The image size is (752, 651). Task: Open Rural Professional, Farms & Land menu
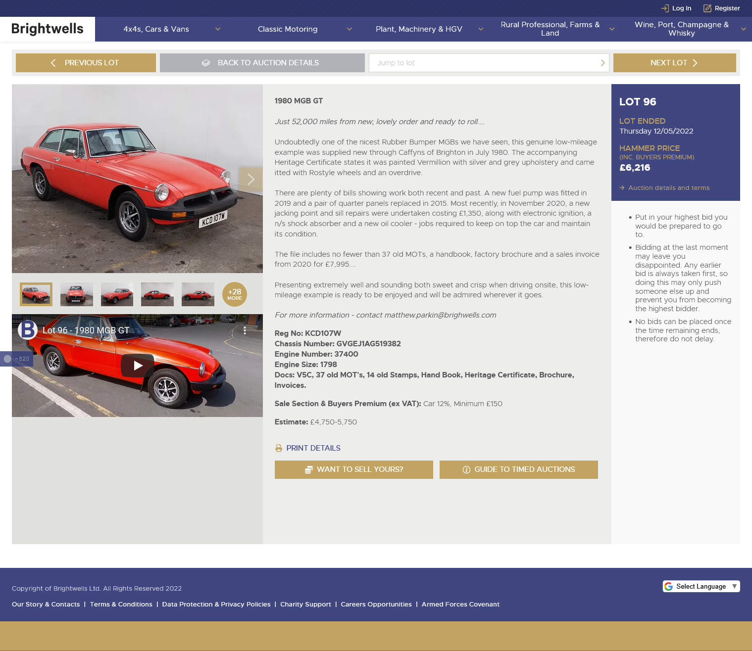pyautogui.click(x=550, y=29)
